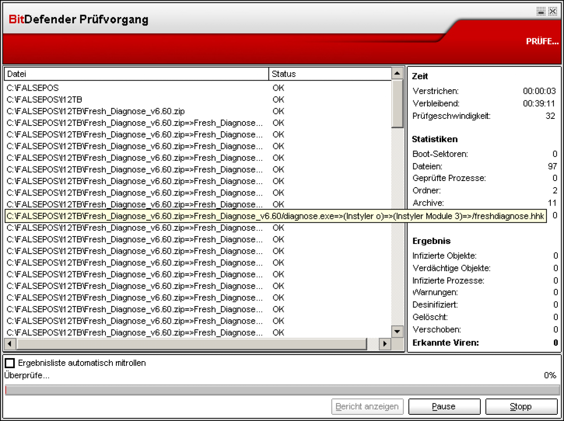Click the Infizierte Prozesse label
Image resolution: width=564 pixels, height=421 pixels.
tap(448, 281)
